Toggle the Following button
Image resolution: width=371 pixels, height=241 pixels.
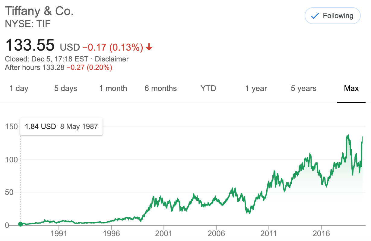[332, 16]
